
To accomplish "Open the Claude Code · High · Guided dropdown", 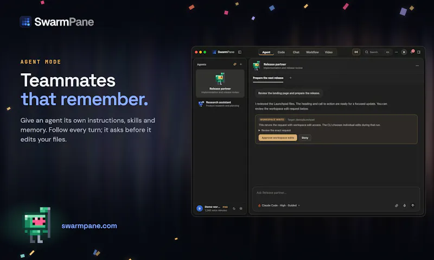I will (x=279, y=206).
